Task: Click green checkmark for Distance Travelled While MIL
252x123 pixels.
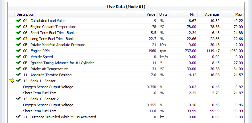Action: (18, 117)
